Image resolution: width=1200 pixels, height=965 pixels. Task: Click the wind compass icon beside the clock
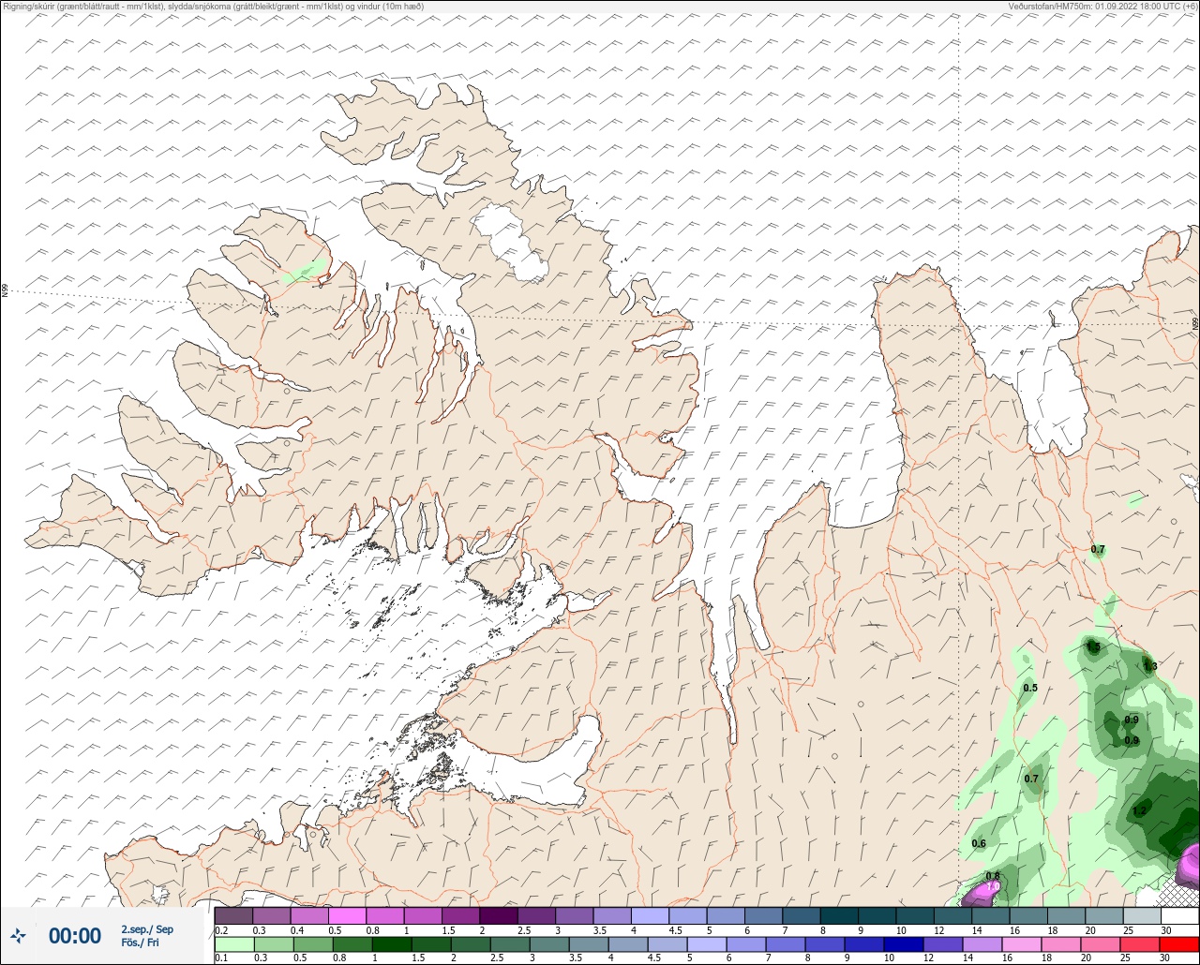[x=18, y=935]
